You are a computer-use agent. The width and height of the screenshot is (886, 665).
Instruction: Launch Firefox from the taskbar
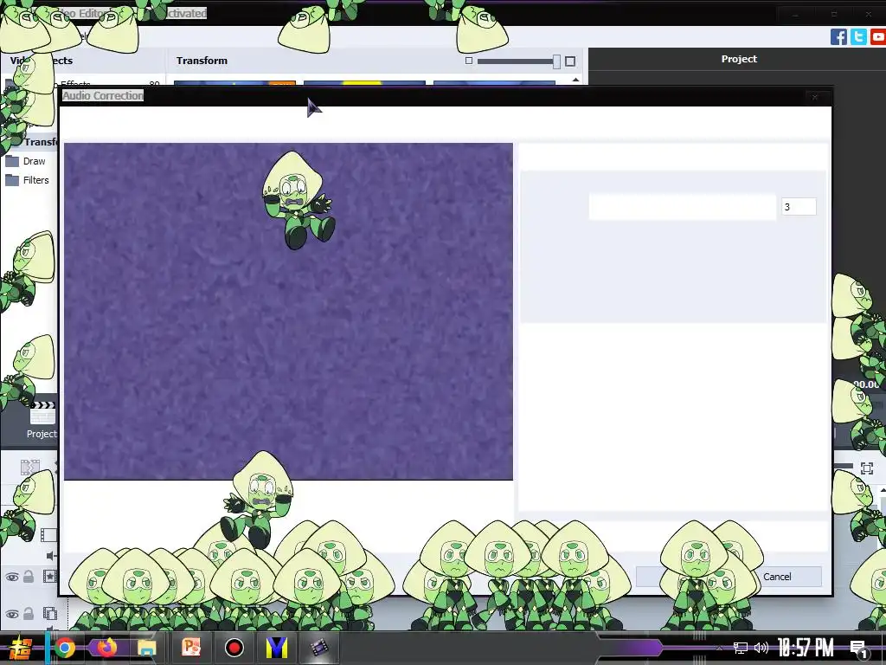[x=106, y=648]
